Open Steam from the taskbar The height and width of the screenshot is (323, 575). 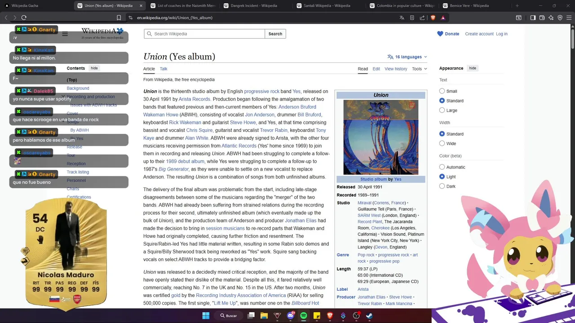[x=369, y=315]
